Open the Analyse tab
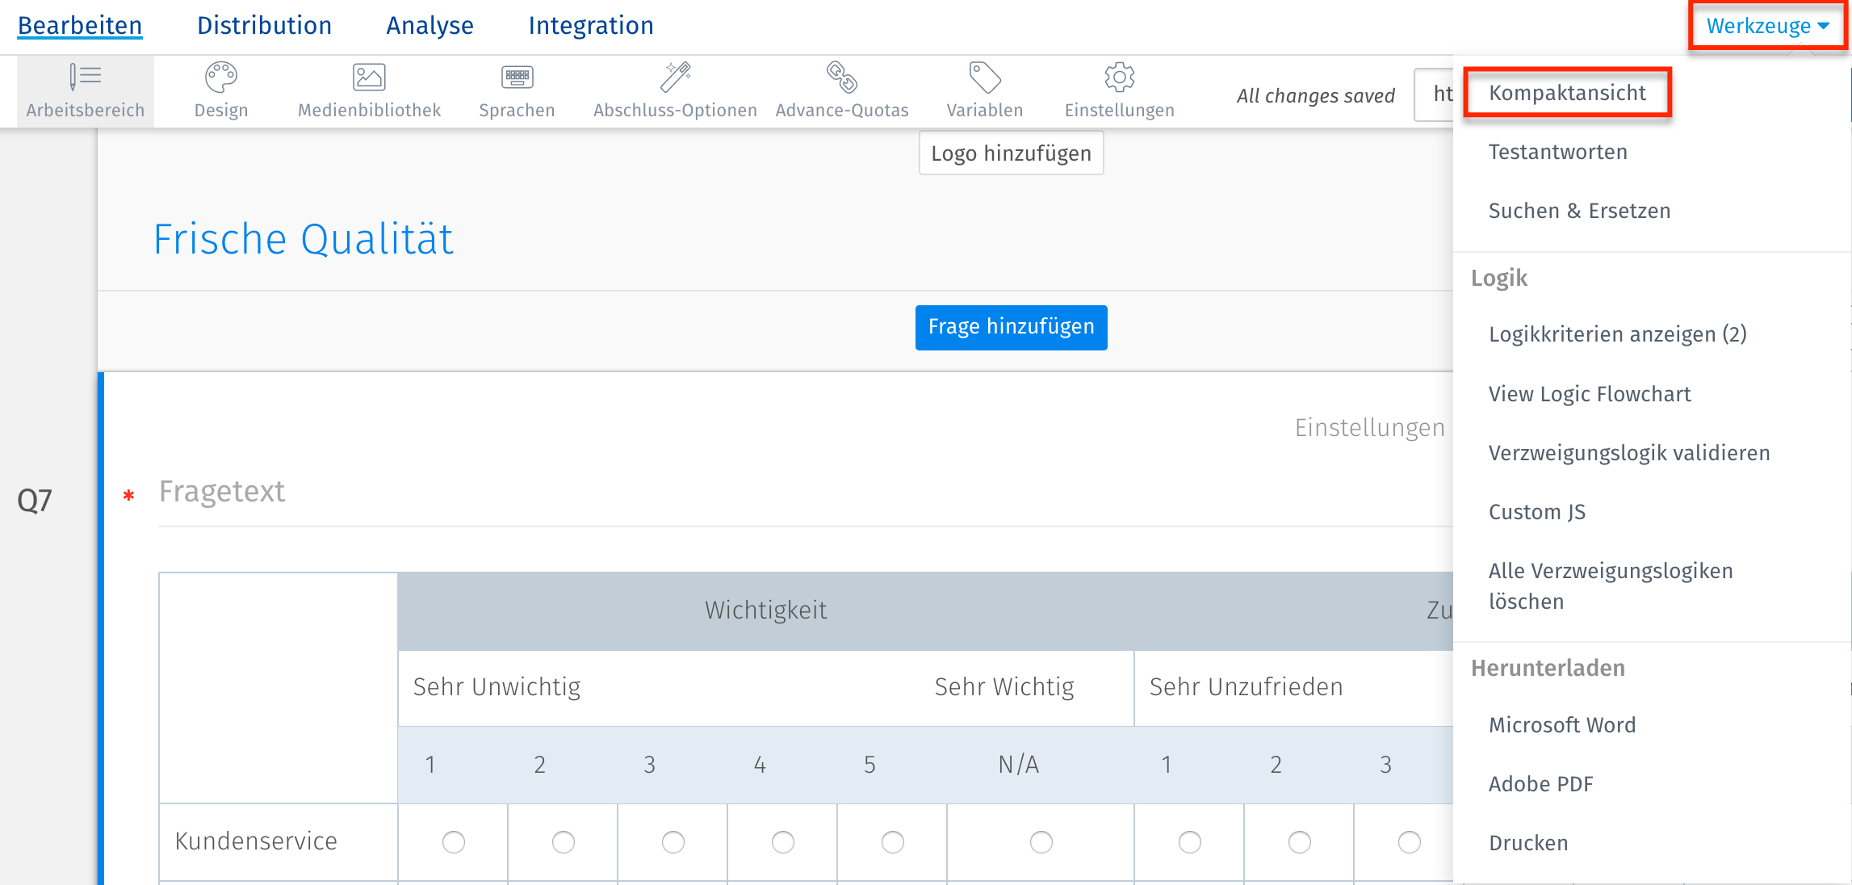The width and height of the screenshot is (1852, 885). click(x=429, y=26)
